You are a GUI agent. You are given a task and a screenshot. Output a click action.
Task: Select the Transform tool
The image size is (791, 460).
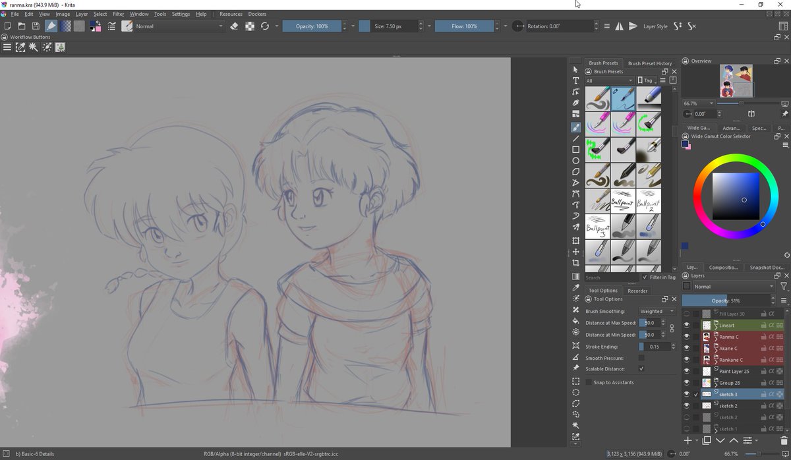[x=575, y=241]
